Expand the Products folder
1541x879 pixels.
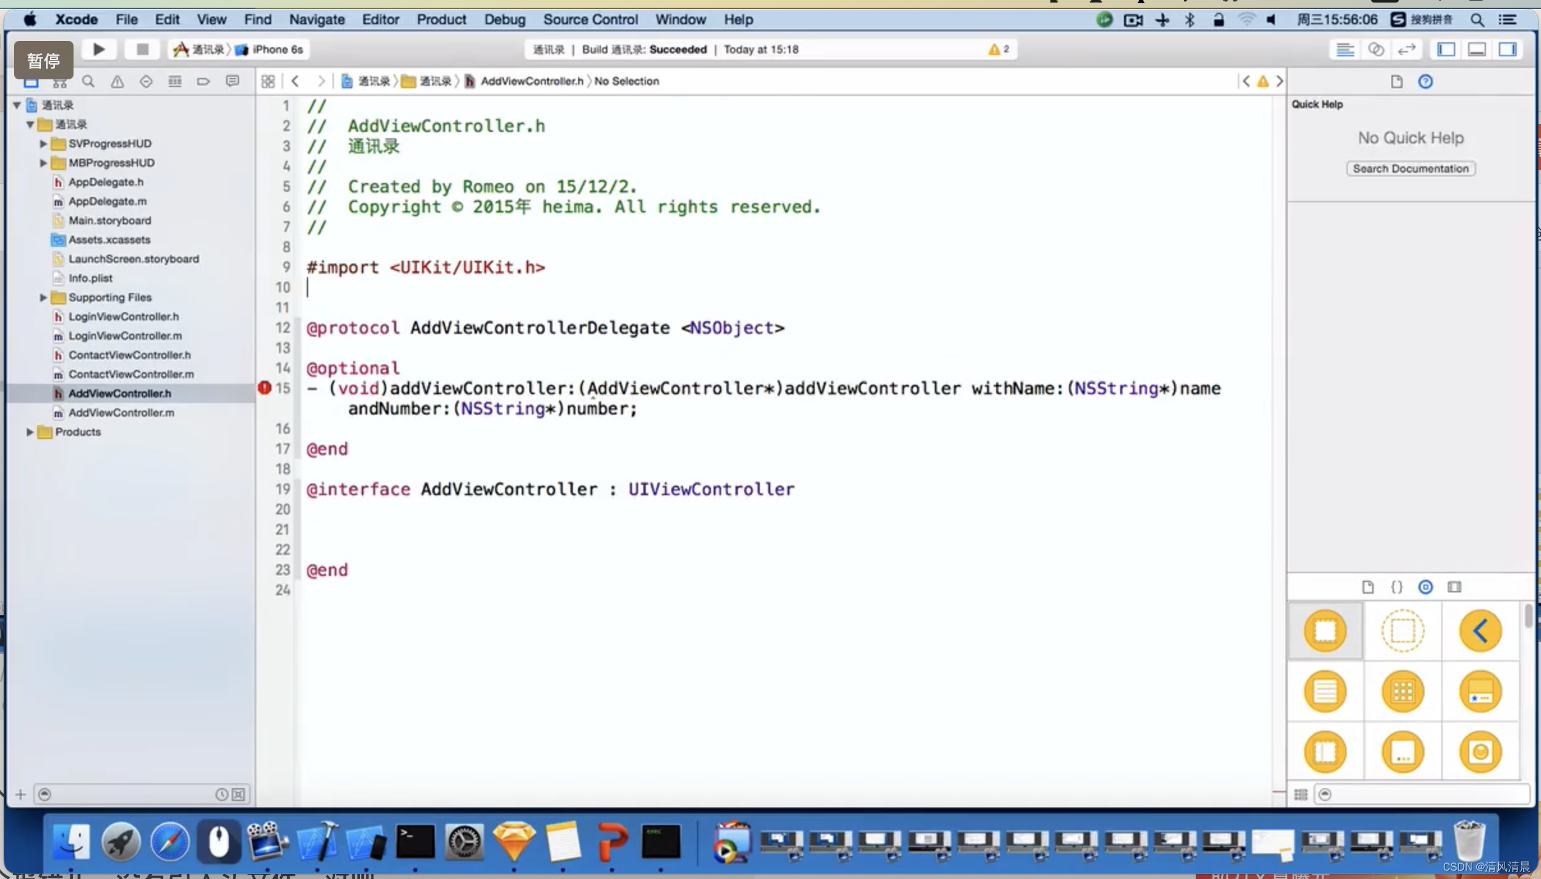tap(30, 432)
